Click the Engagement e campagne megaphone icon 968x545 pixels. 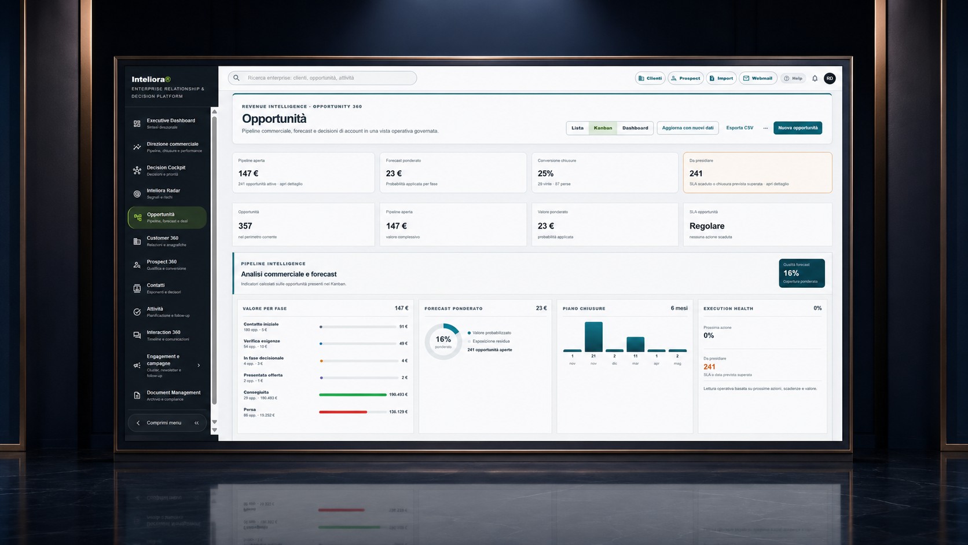click(137, 365)
